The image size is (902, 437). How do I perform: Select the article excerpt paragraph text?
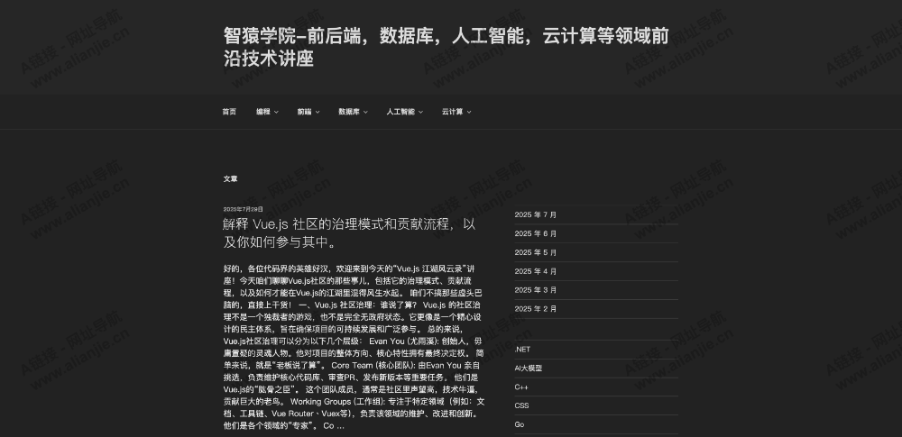[x=354, y=347]
